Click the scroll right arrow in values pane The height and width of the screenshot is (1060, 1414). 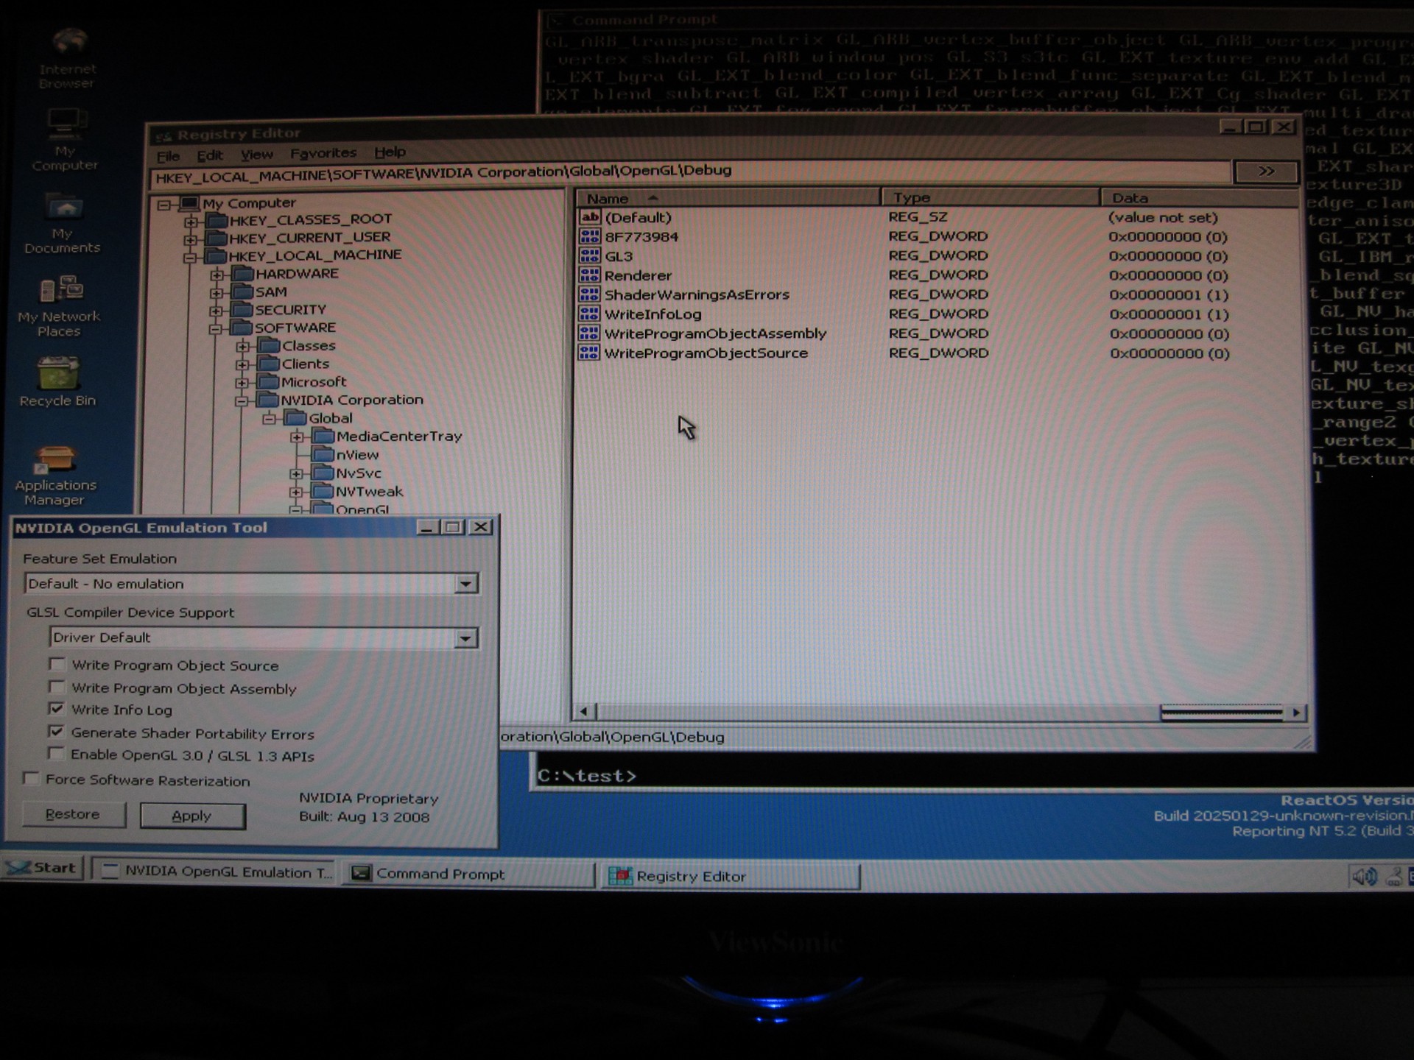[x=1296, y=712]
